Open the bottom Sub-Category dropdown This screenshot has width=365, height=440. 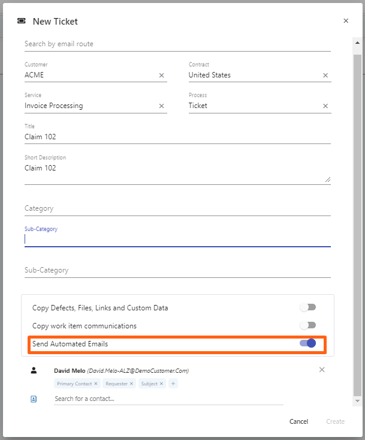click(x=177, y=270)
